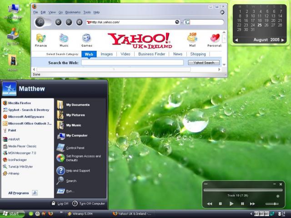Open MSN Messenger 7.0
The width and height of the screenshot is (291, 218).
click(x=20, y=153)
